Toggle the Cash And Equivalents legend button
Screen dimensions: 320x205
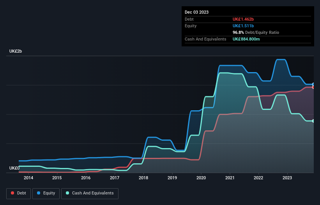pos(90,193)
